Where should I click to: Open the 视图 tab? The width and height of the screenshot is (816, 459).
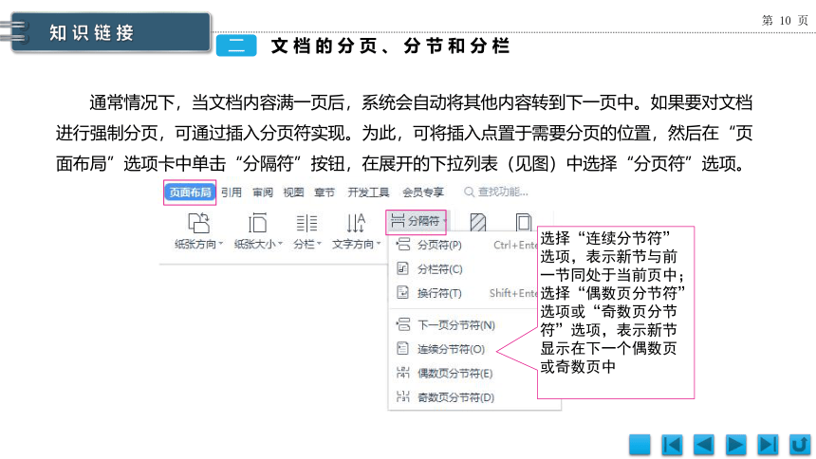tap(293, 193)
